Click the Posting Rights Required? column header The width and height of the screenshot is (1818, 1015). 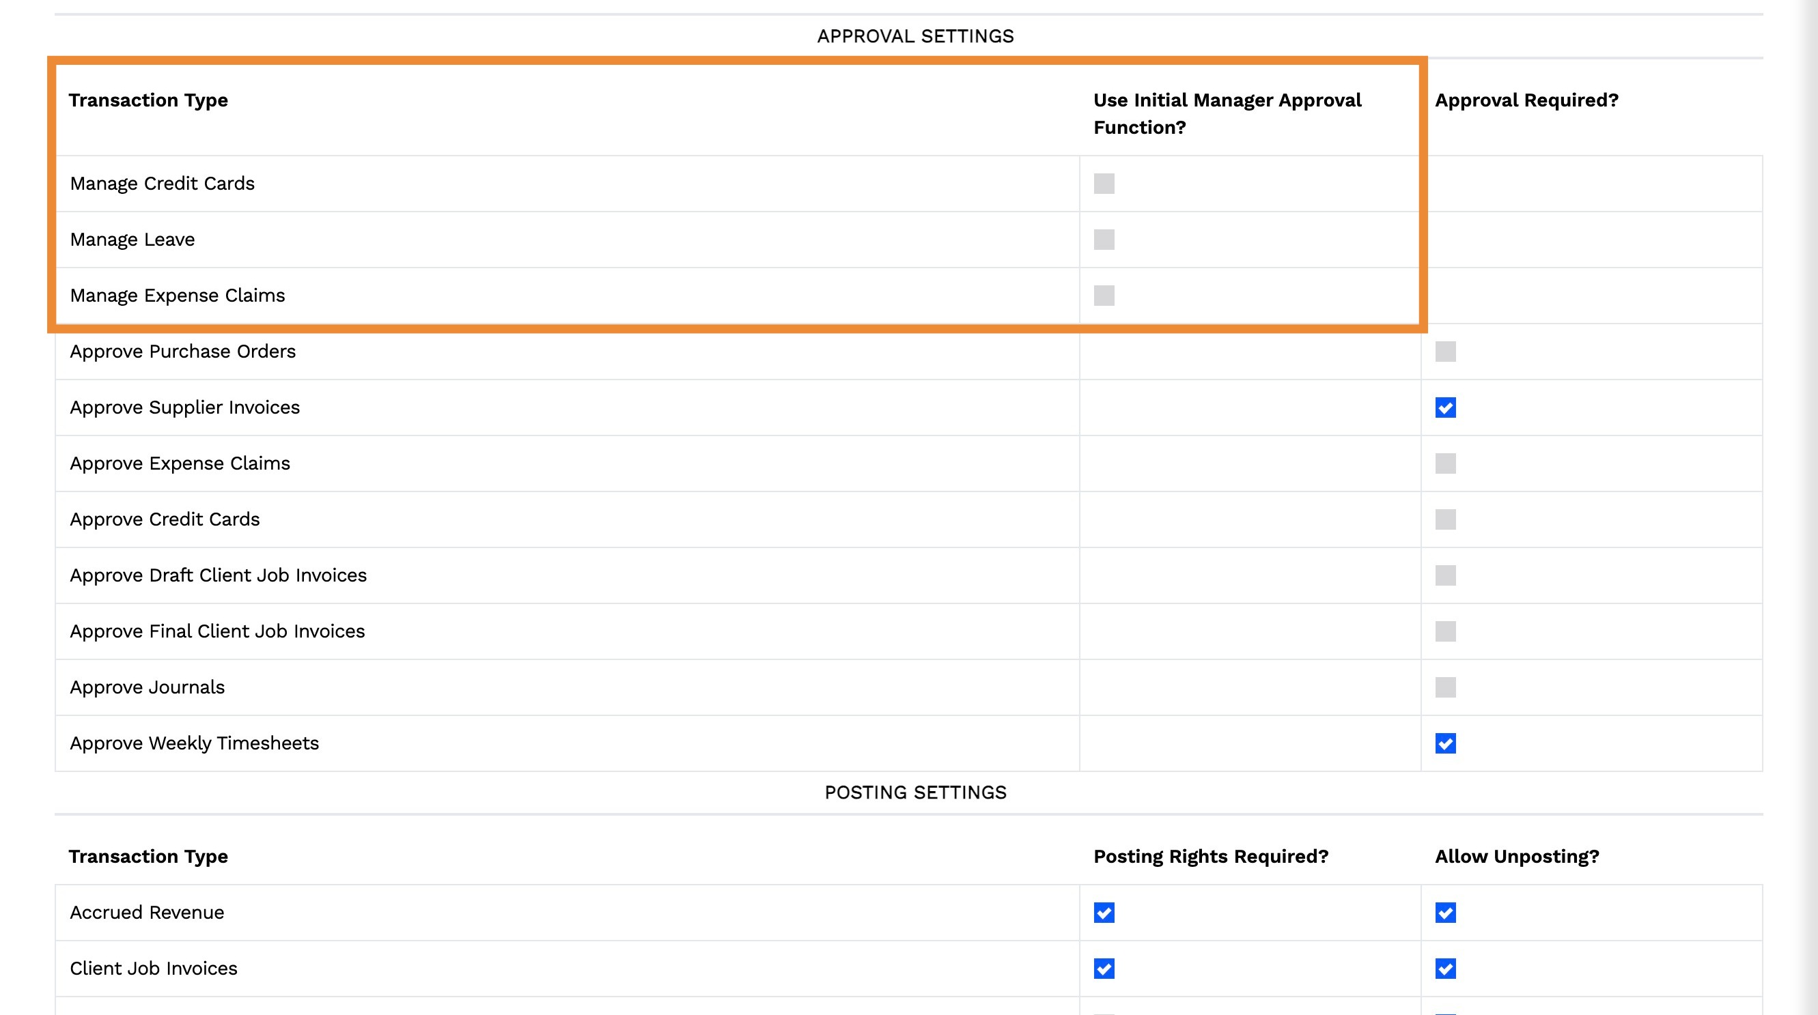(x=1210, y=856)
